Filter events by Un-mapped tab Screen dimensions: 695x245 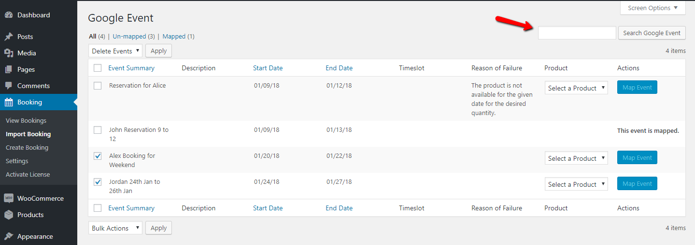(129, 36)
